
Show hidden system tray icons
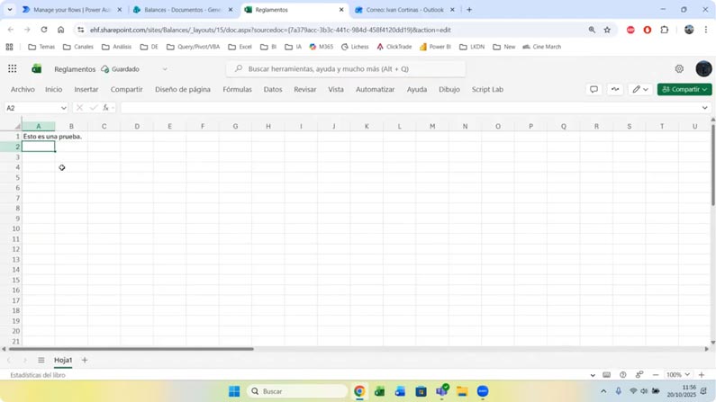[603, 391]
